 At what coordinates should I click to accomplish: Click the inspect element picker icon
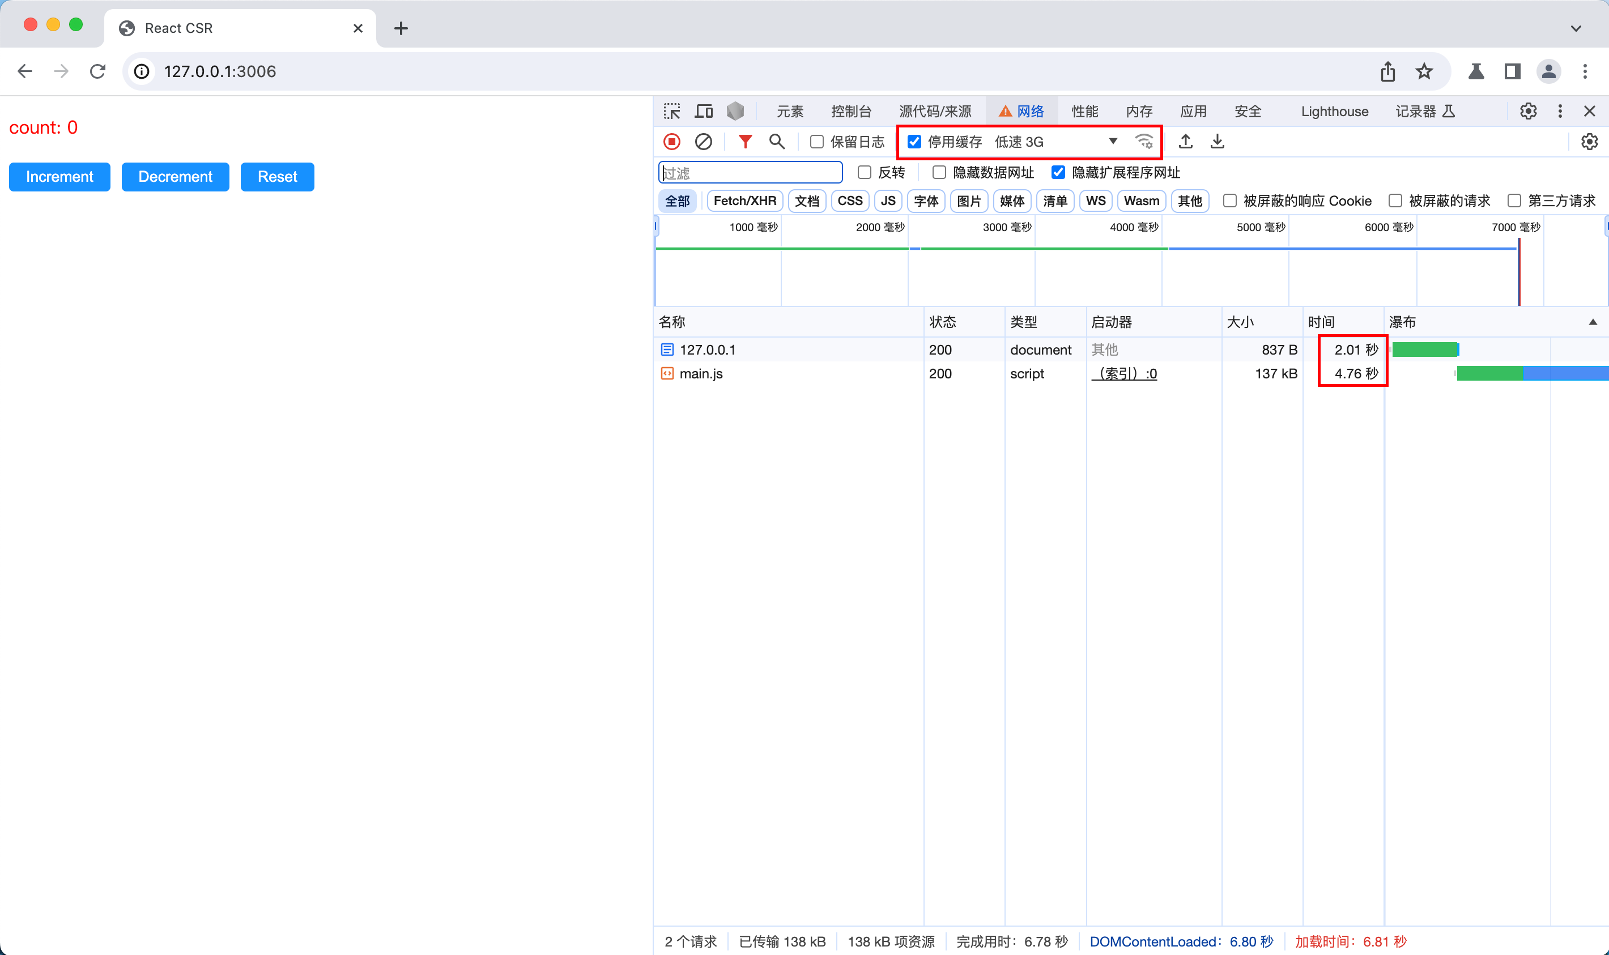click(672, 112)
